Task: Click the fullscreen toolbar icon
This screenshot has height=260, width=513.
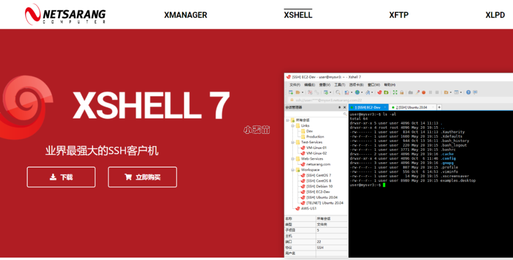Action: pyautogui.click(x=395, y=92)
